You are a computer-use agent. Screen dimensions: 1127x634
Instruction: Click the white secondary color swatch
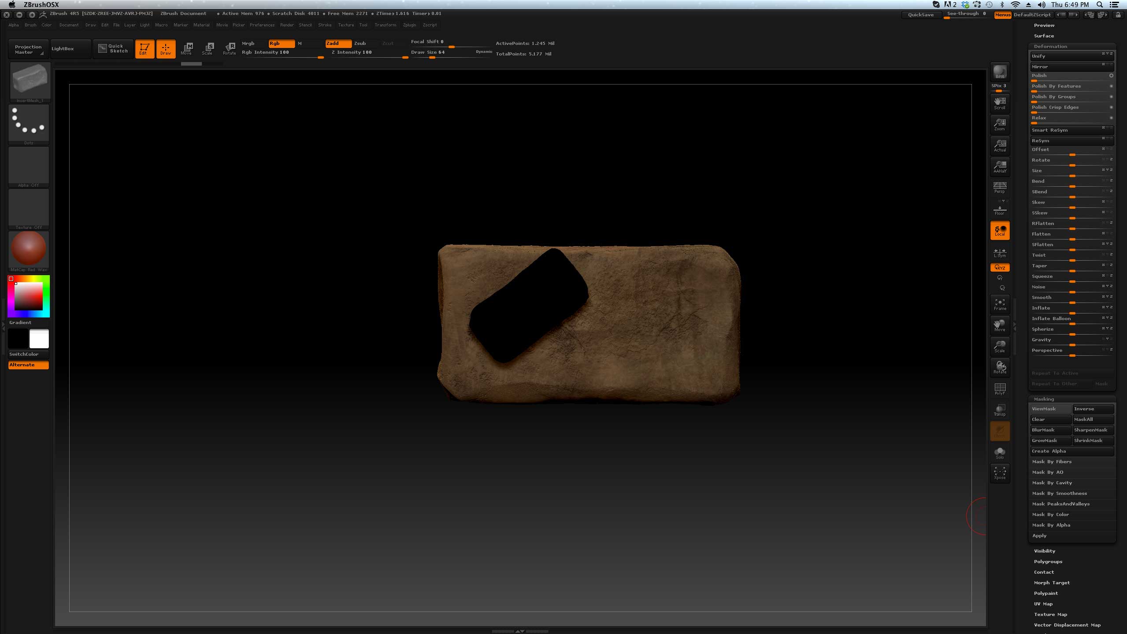[39, 339]
